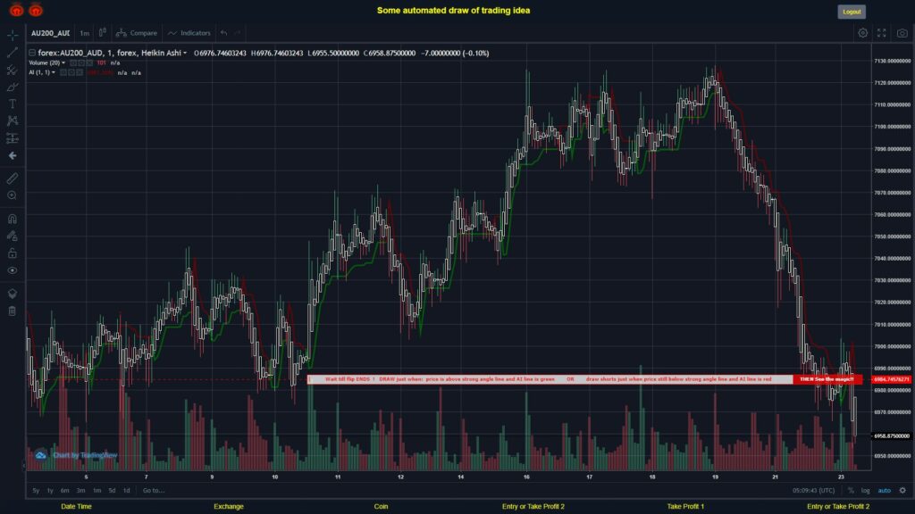
Task: Remove the Volume indicator from the legend
Action: coord(89,63)
